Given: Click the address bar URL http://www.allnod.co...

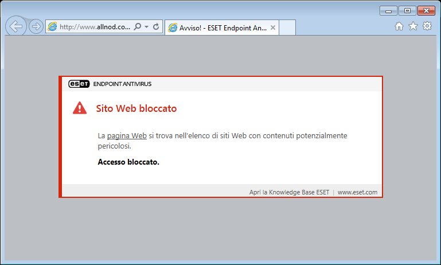Looking at the screenshot, I should coord(95,27).
